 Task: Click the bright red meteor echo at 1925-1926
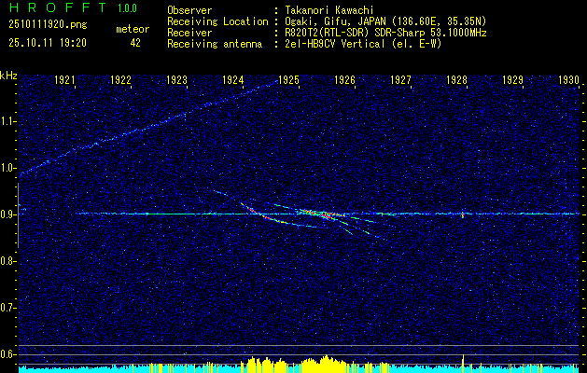pyautogui.click(x=322, y=214)
